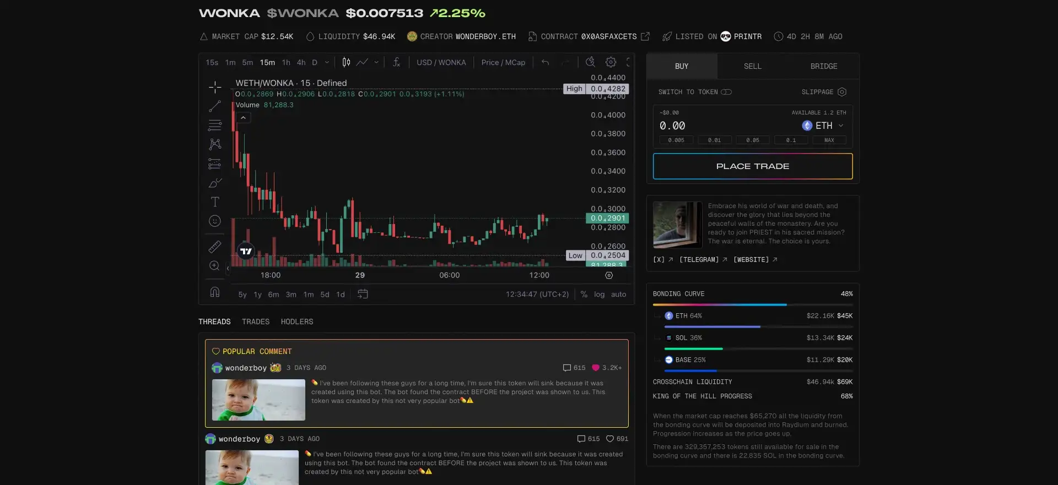This screenshot has width=1058, height=485.
Task: Open timezone selector 12:34:47 (UTC+2)
Action: (x=537, y=294)
